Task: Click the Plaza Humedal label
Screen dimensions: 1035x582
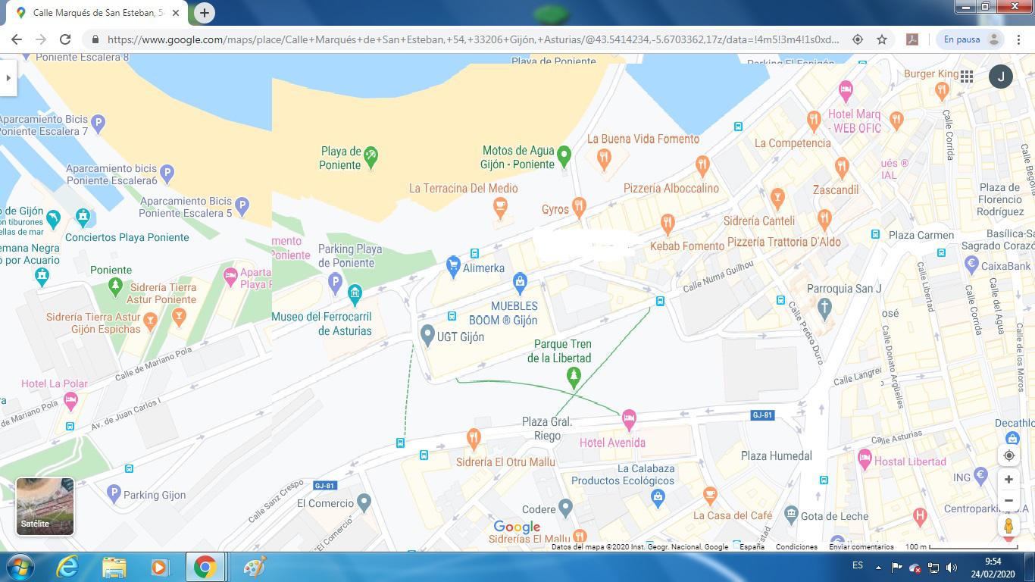Action: tap(777, 455)
